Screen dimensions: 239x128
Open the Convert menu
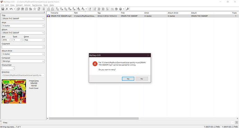tap(19, 5)
